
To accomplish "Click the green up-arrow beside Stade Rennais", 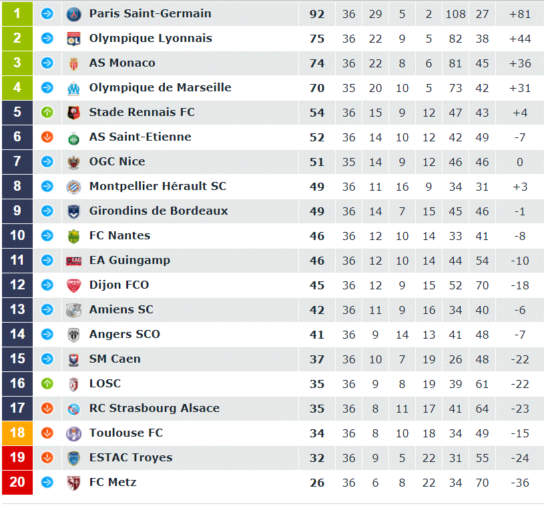I will click(47, 112).
